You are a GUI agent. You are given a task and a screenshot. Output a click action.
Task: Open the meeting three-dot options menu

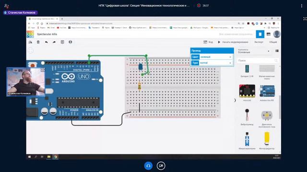[x=302, y=6]
